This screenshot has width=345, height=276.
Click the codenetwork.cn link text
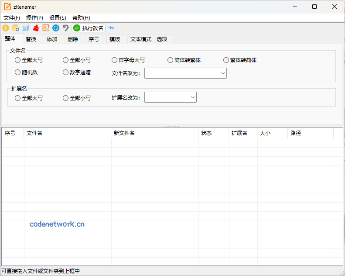click(x=57, y=224)
